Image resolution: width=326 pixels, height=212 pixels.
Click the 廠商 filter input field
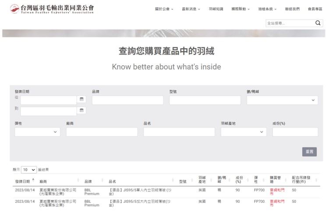click(102, 132)
